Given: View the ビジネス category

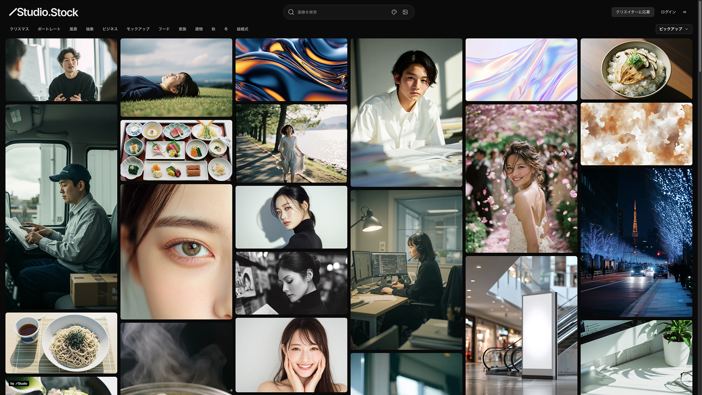Looking at the screenshot, I should click(x=110, y=29).
